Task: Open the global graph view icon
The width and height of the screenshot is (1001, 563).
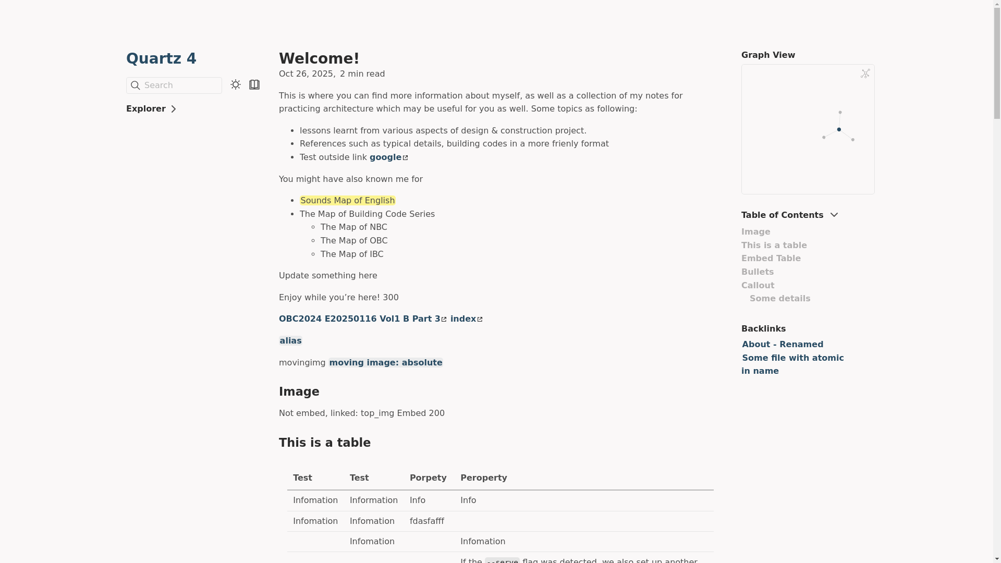Action: click(x=865, y=74)
